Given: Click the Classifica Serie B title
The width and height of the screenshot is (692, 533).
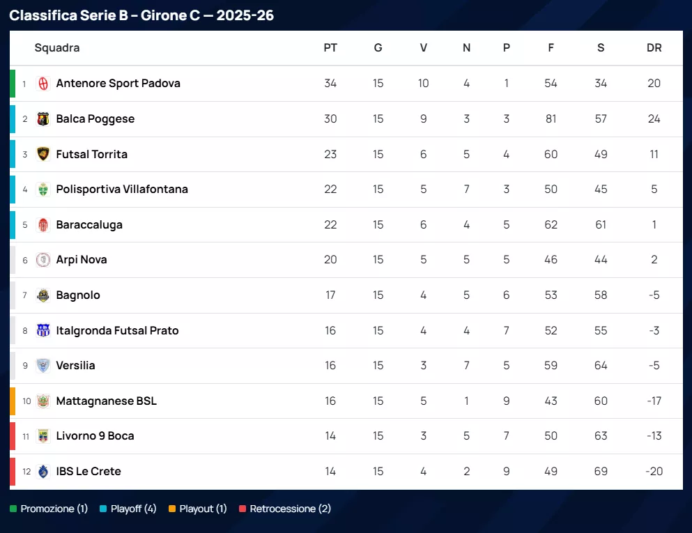Looking at the screenshot, I should tap(141, 15).
